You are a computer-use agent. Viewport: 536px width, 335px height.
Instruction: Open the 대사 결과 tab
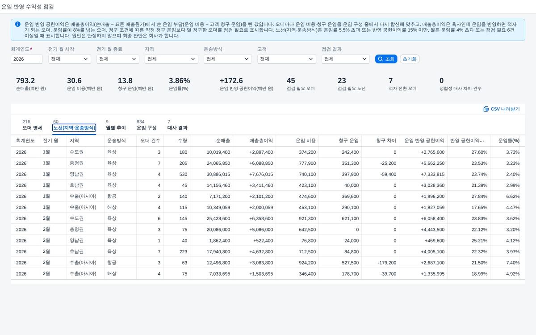tap(177, 125)
